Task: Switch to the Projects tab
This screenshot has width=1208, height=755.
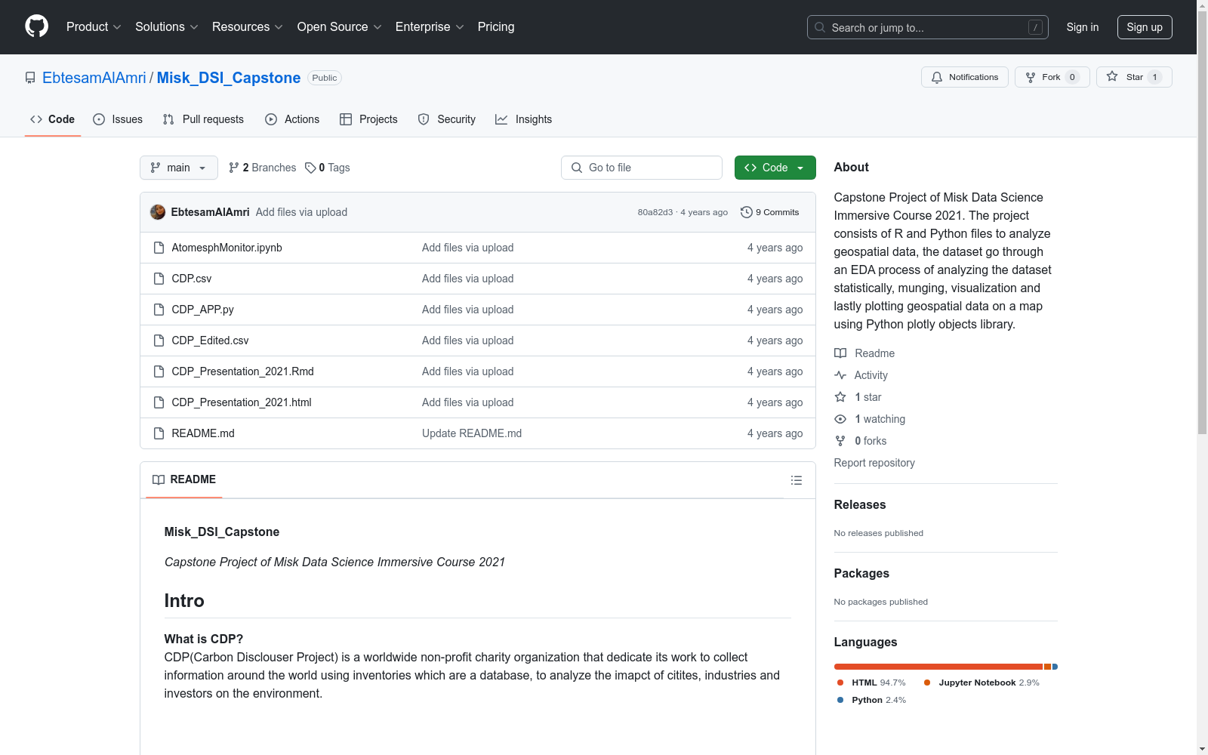Action: (x=368, y=119)
